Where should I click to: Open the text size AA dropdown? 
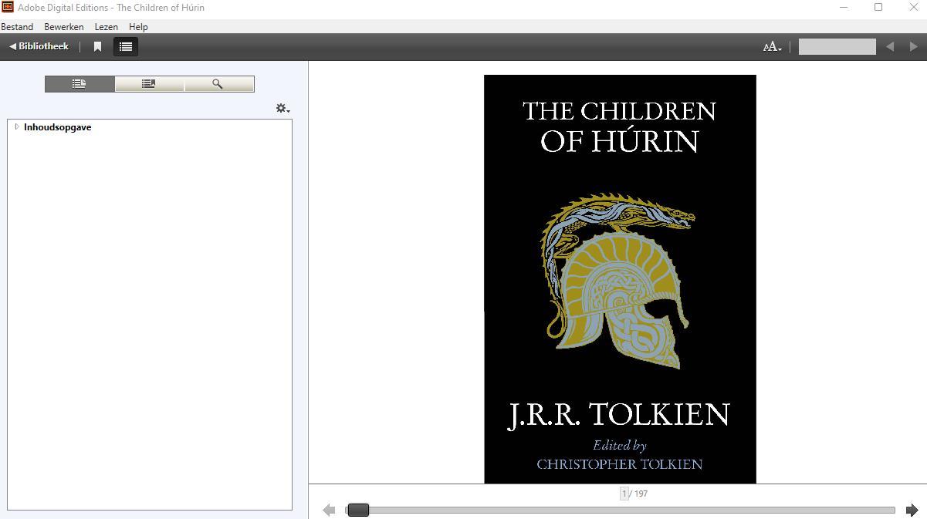pos(772,47)
